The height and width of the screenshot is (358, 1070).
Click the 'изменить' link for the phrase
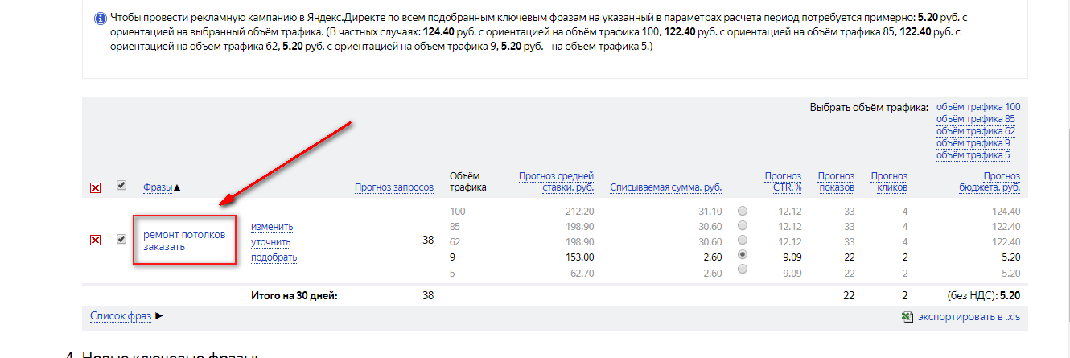tap(272, 227)
